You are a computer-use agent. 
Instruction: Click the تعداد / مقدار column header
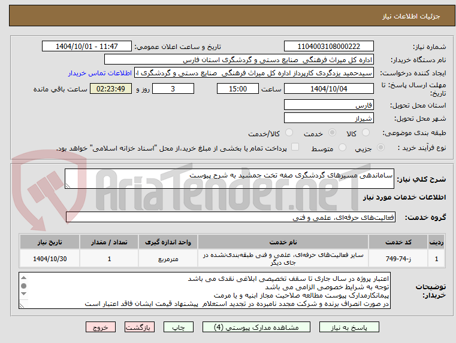[x=109, y=242]
